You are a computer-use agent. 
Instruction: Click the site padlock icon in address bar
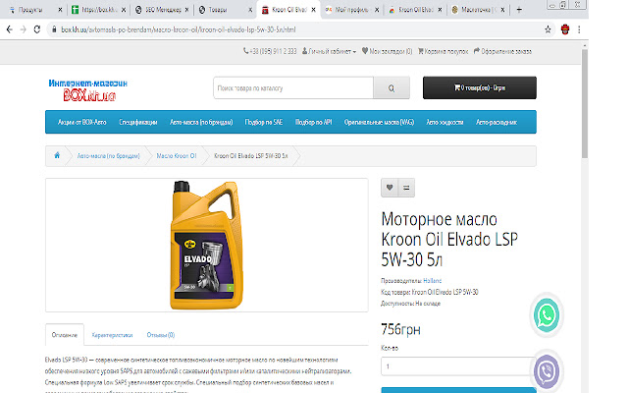(x=54, y=29)
